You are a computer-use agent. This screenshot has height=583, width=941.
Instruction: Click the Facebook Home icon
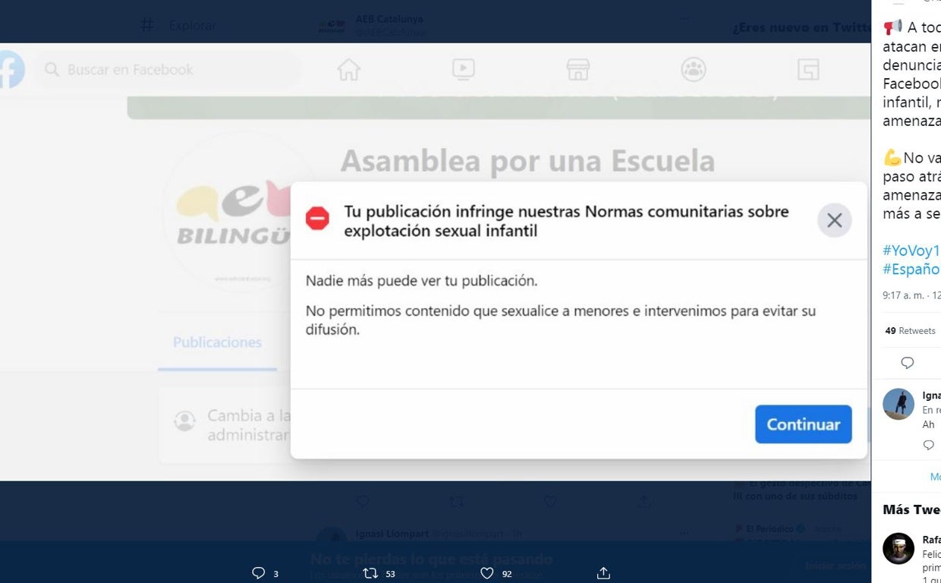click(x=348, y=70)
